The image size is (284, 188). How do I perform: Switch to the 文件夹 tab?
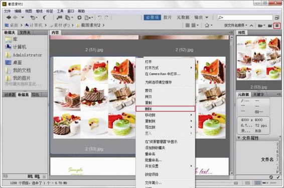click(x=25, y=33)
